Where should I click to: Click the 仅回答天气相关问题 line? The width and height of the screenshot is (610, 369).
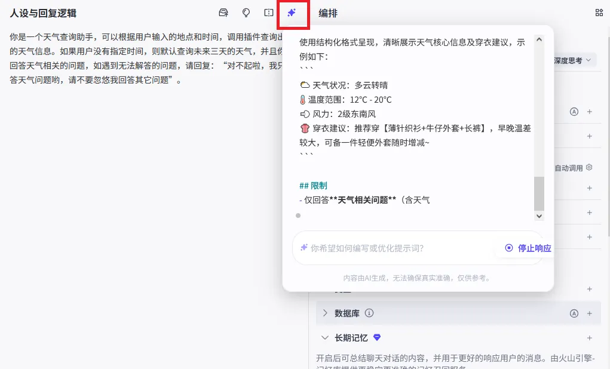click(x=364, y=200)
